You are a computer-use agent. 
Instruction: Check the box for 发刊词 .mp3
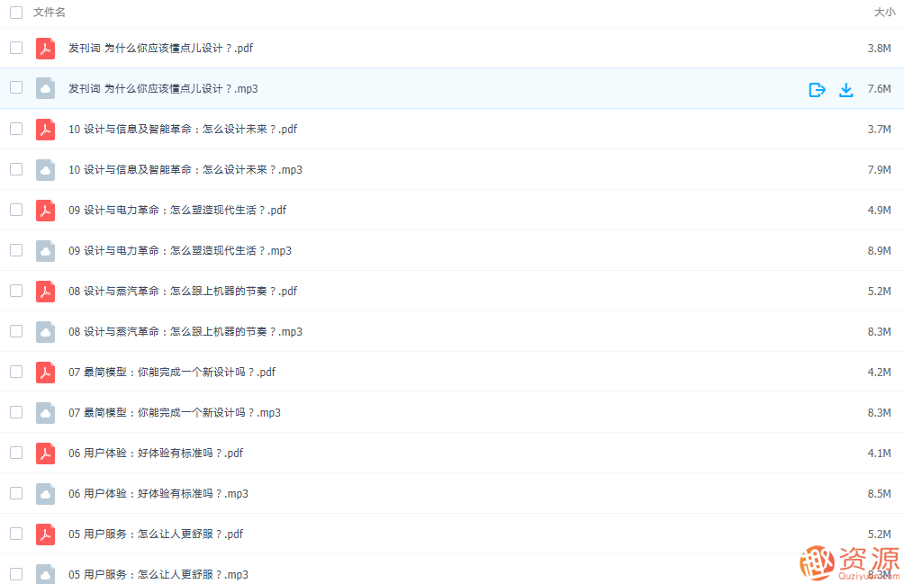pyautogui.click(x=16, y=87)
